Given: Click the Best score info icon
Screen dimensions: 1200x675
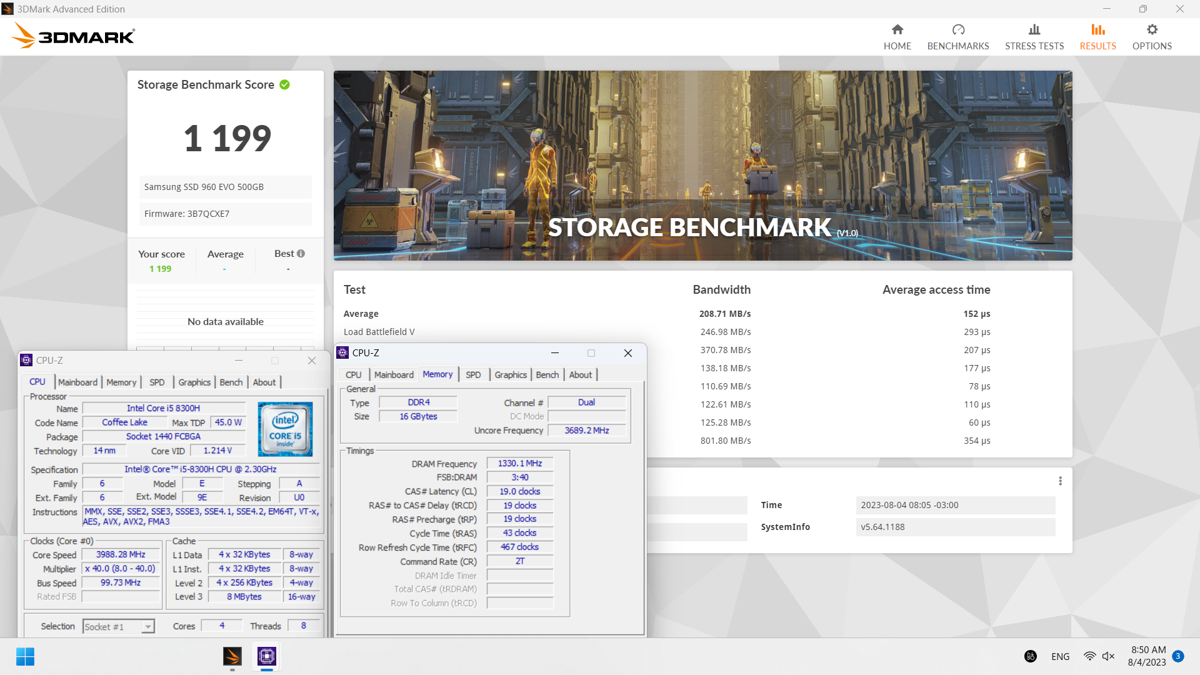Looking at the screenshot, I should tap(301, 253).
